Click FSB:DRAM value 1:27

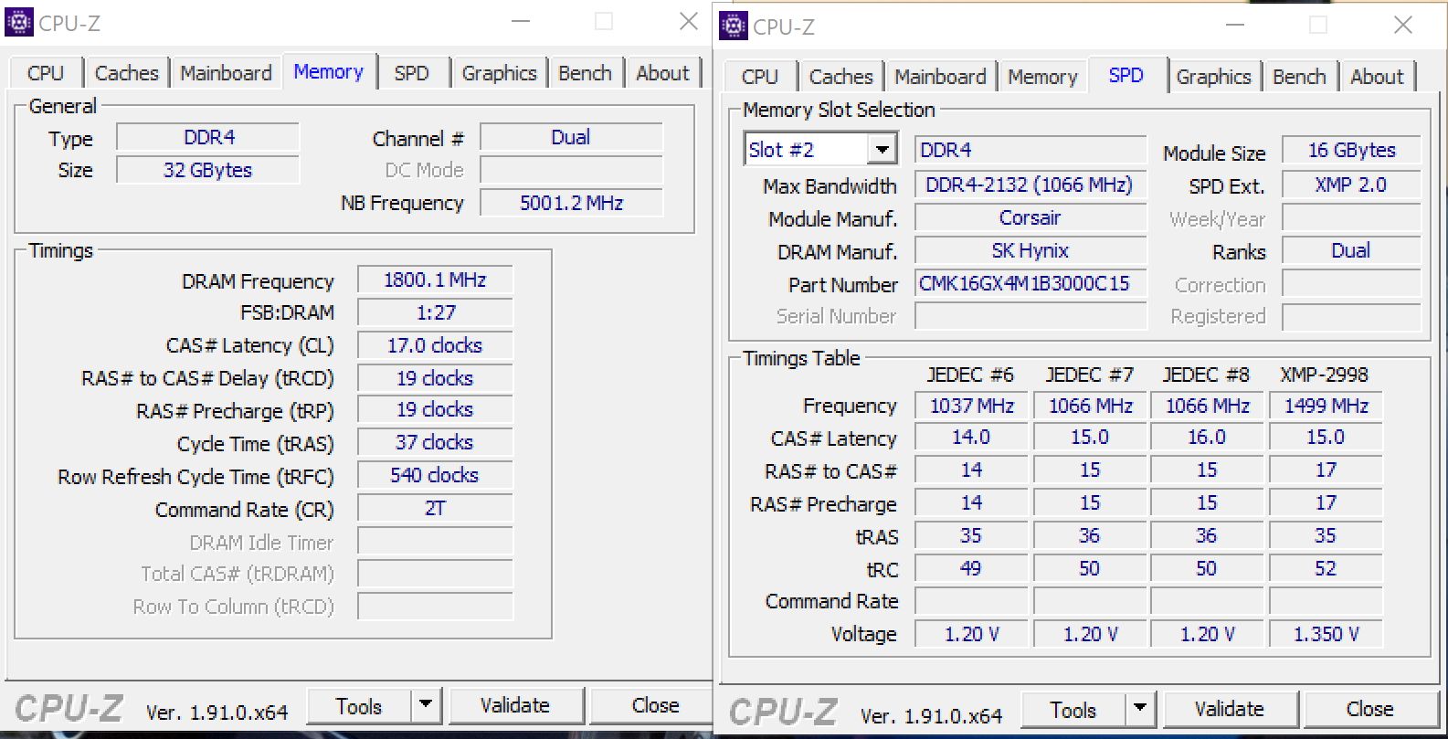pos(435,313)
